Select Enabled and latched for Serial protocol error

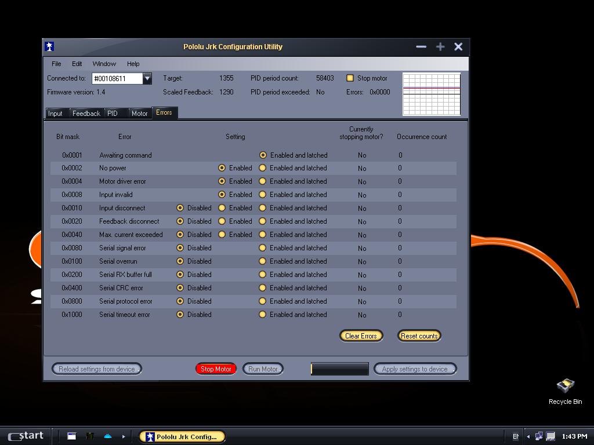pyautogui.click(x=262, y=301)
